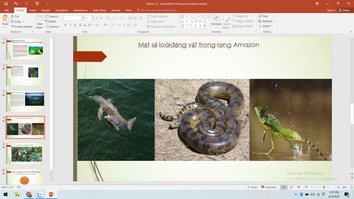354x199 pixels.
Task: Open the Find dialog
Action: coord(263,16)
